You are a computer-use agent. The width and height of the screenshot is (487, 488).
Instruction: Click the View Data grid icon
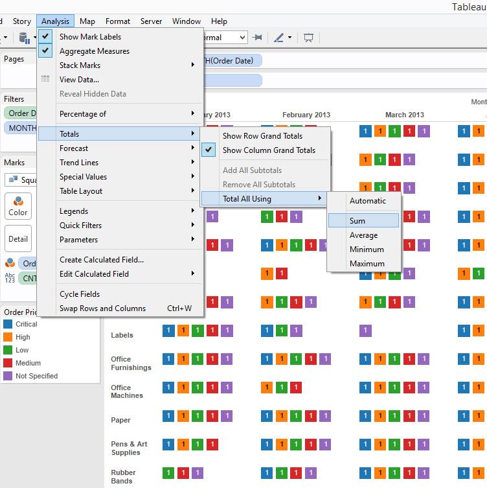point(45,79)
